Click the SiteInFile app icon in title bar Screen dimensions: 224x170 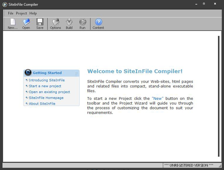tap(5, 4)
